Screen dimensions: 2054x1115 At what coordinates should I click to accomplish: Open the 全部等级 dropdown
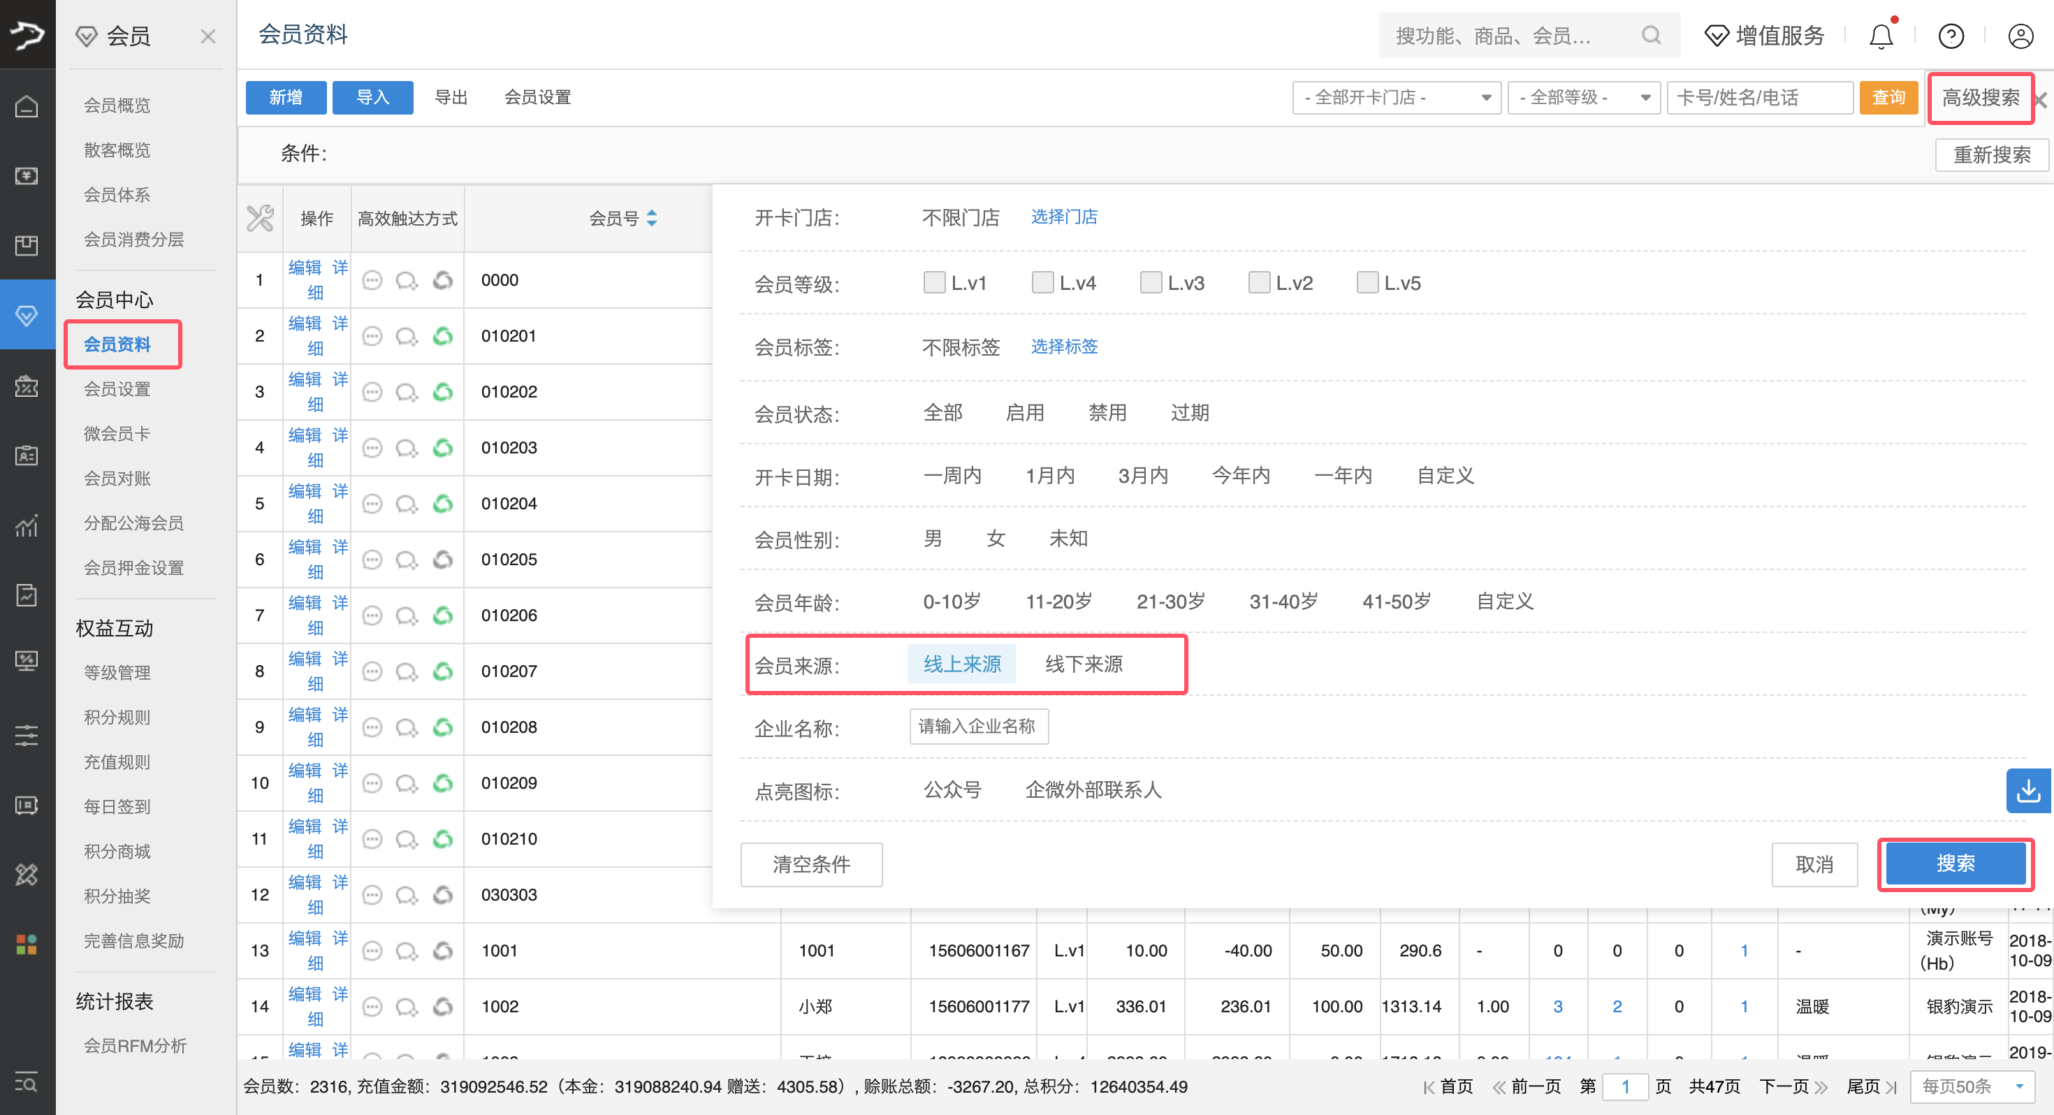[x=1584, y=97]
